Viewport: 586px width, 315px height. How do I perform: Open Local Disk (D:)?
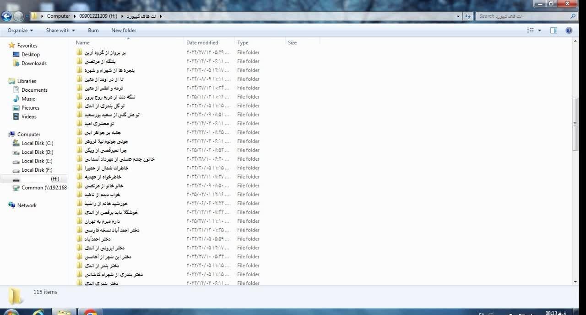[x=37, y=152]
